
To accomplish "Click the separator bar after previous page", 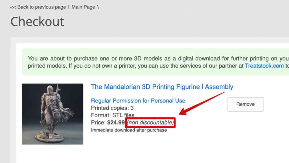I will point(69,7).
